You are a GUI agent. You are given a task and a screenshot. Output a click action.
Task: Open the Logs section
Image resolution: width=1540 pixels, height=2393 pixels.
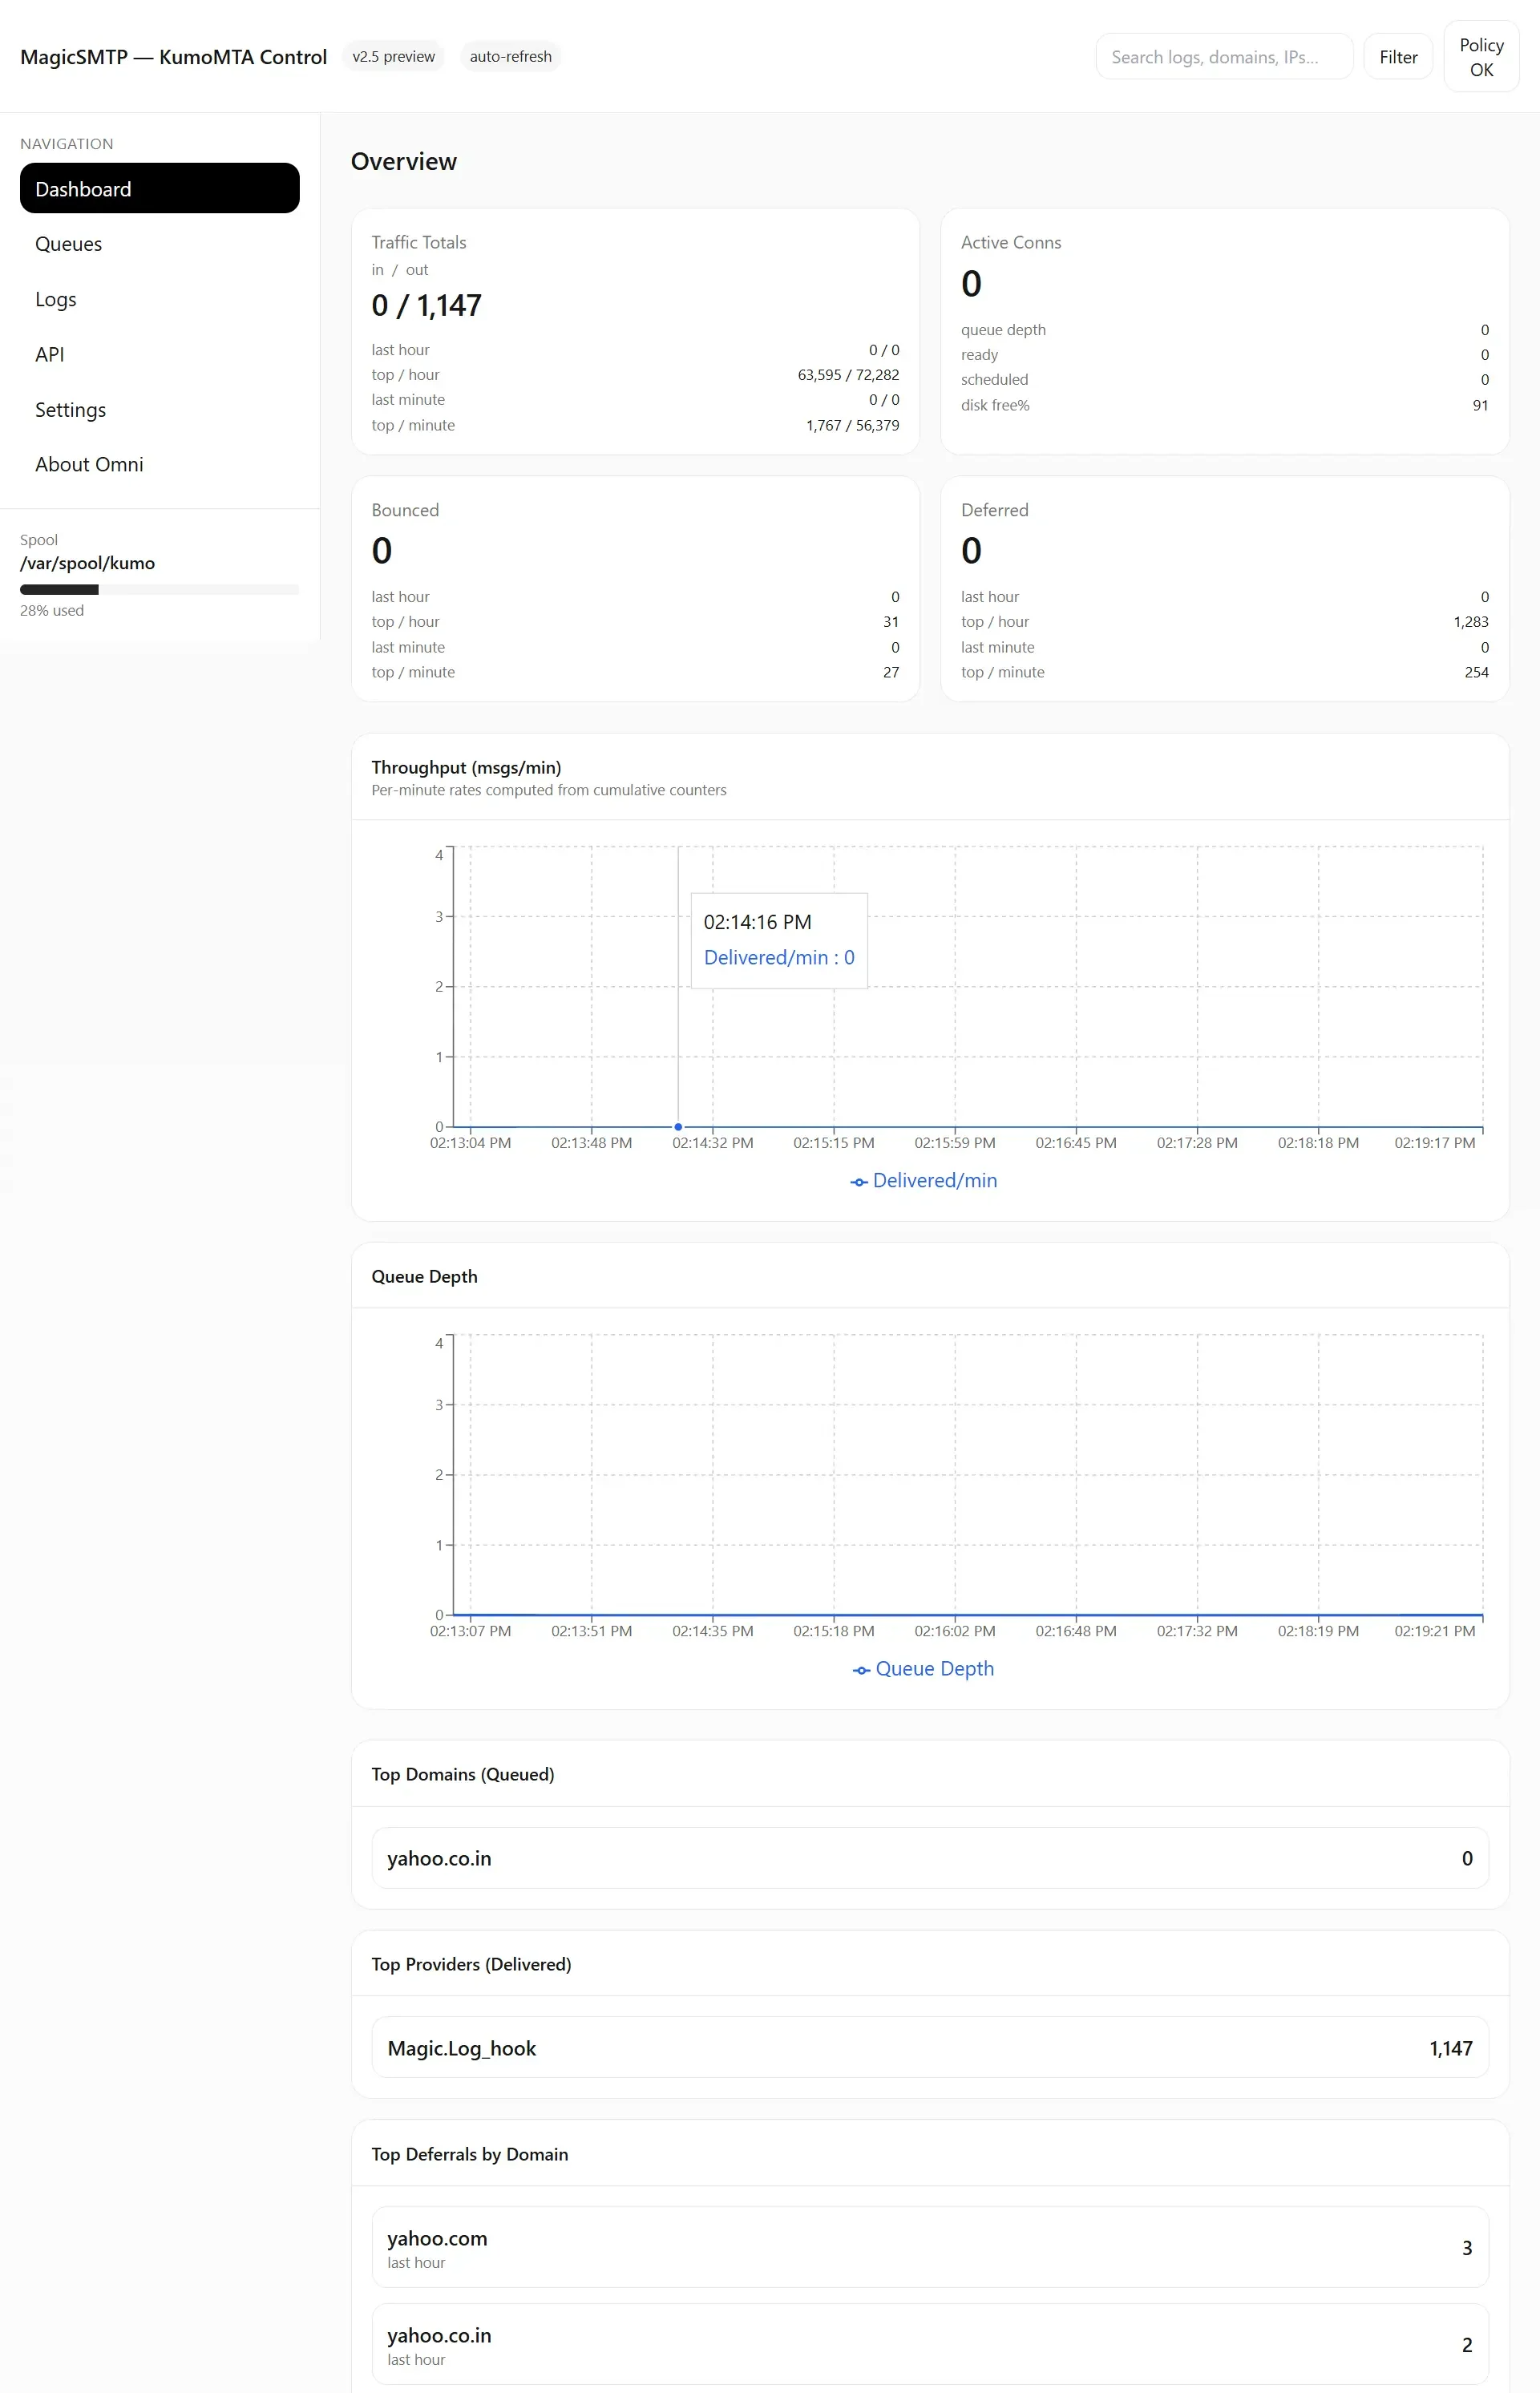point(56,299)
